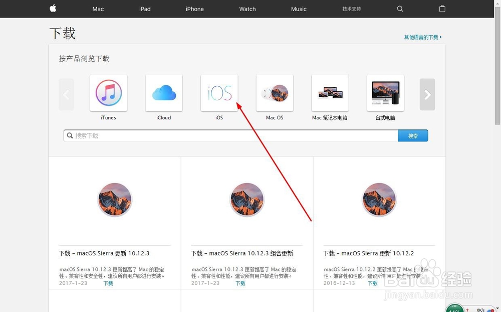This screenshot has height=312, width=501.
Task: Open Sierra icon above 更新 10.12.2 title
Action: pos(379,199)
